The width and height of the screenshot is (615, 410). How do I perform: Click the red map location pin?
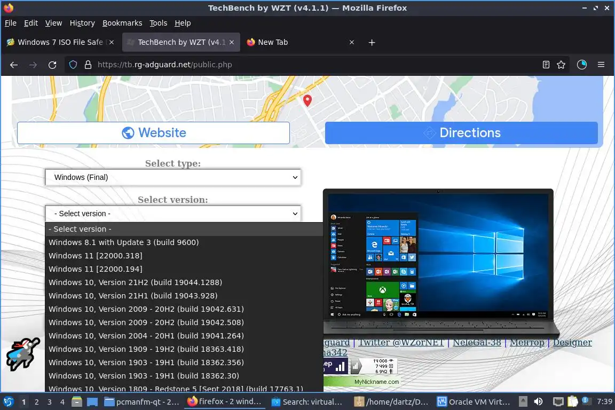[x=307, y=100]
